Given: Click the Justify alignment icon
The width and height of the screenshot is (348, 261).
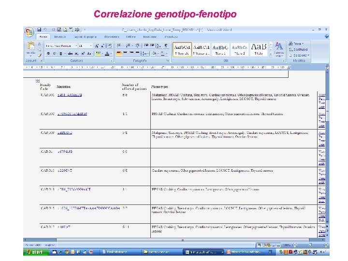Looking at the screenshot, I should (138, 54).
